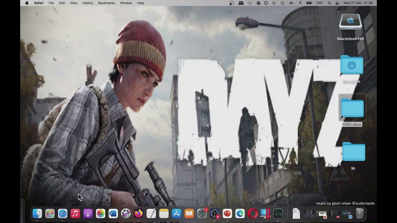Open Finder from the Dock
The image size is (397, 223).
pos(38,213)
